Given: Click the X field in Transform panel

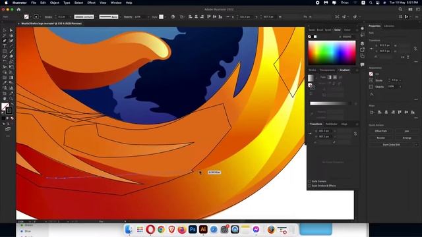Looking at the screenshot, I should tap(325, 131).
